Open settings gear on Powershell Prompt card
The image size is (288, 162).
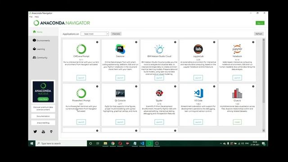[97, 86]
